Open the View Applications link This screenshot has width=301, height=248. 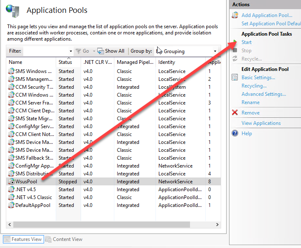click(x=261, y=123)
